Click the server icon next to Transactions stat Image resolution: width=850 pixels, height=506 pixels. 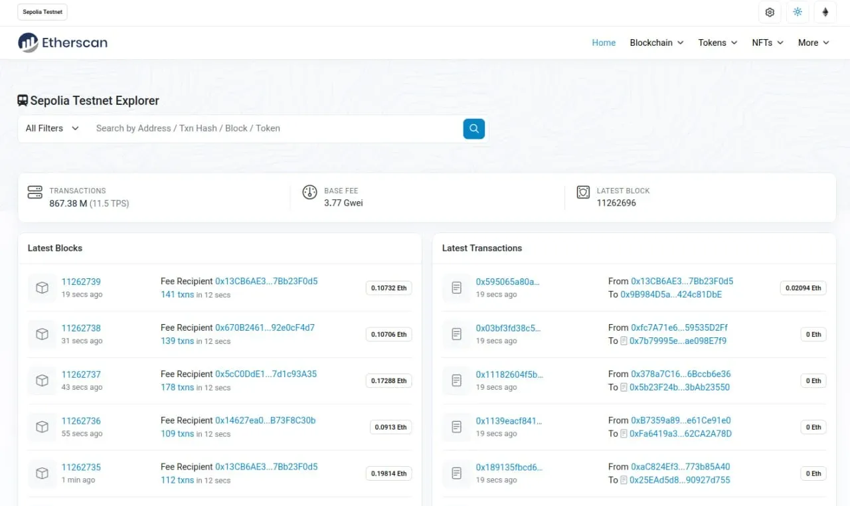pyautogui.click(x=35, y=193)
